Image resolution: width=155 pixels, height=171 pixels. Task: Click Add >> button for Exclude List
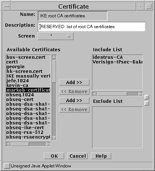tap(74, 100)
